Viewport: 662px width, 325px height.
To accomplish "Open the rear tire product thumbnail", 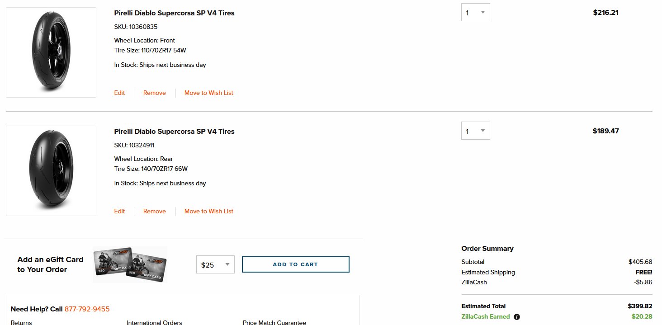I will tap(51, 171).
